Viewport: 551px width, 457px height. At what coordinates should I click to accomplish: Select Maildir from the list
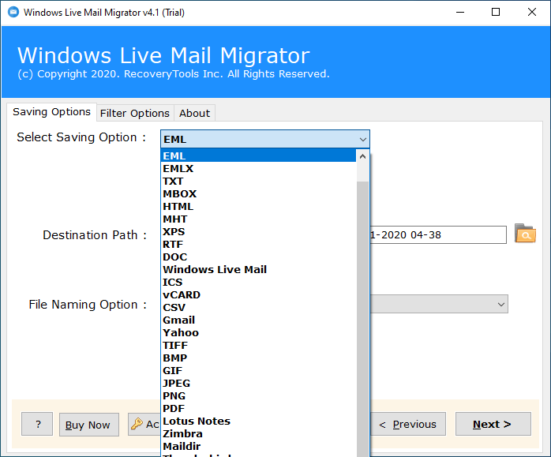[258, 447]
